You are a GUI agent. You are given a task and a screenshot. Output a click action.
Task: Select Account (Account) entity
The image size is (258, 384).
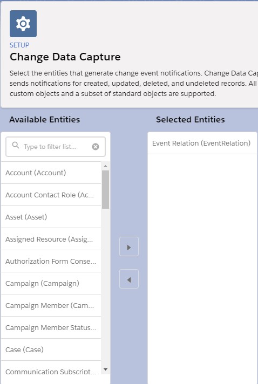51,173
